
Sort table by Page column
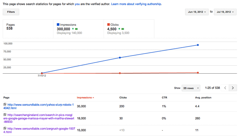click(6, 97)
